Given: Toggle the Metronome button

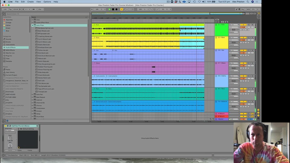Looking at the screenshot, I should pyautogui.click(x=33, y=9).
